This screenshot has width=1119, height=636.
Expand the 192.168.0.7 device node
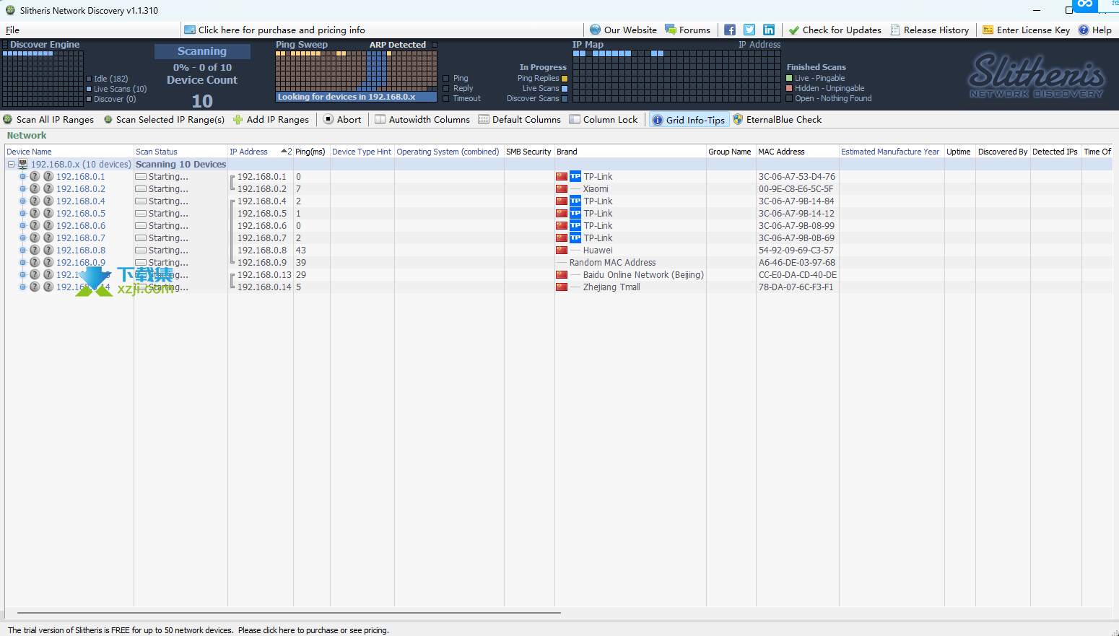(x=23, y=238)
